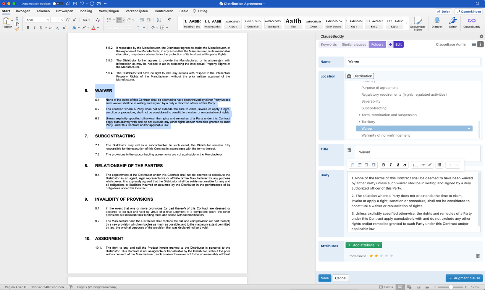This screenshot has width=485, height=290.
Task: Click the Augment clause button
Action: pos(464,278)
